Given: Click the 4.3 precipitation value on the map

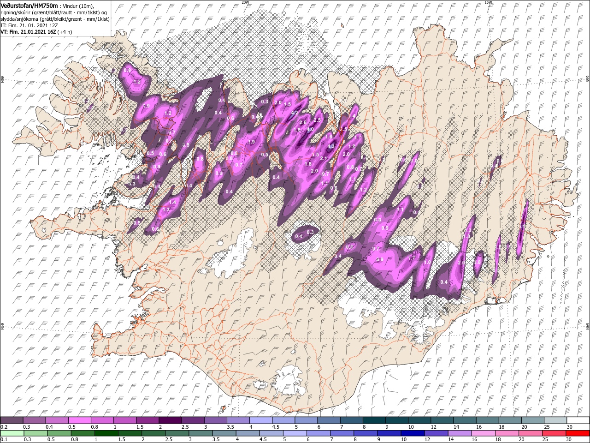Looking at the screenshot, I should point(331,146).
